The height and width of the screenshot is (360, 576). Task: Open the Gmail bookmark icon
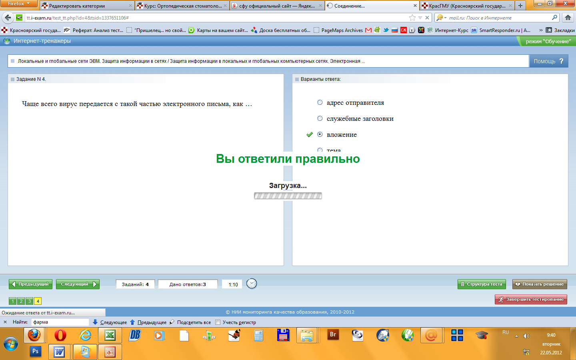(x=368, y=30)
